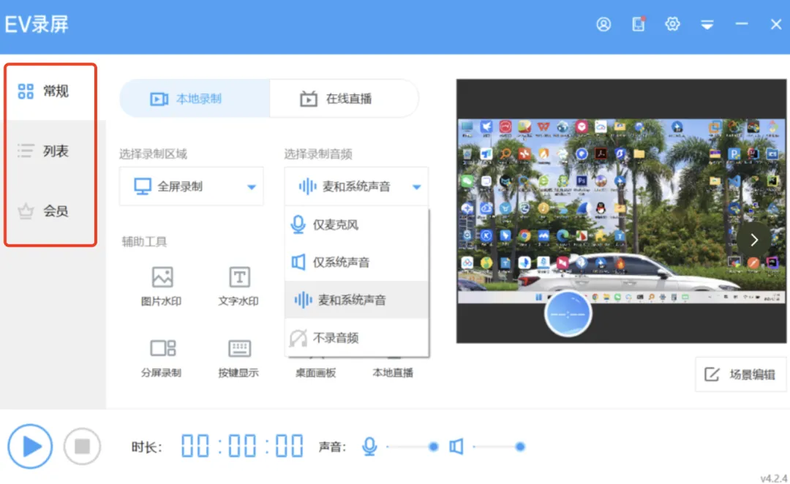The width and height of the screenshot is (790, 484).
Task: Open the 图片水印 tool
Action: point(162,286)
